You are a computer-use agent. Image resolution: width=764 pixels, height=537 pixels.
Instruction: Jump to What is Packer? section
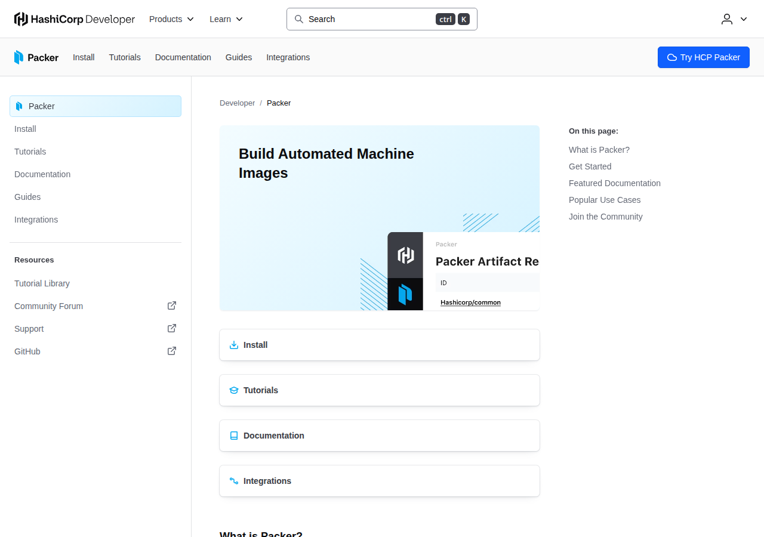(599, 150)
